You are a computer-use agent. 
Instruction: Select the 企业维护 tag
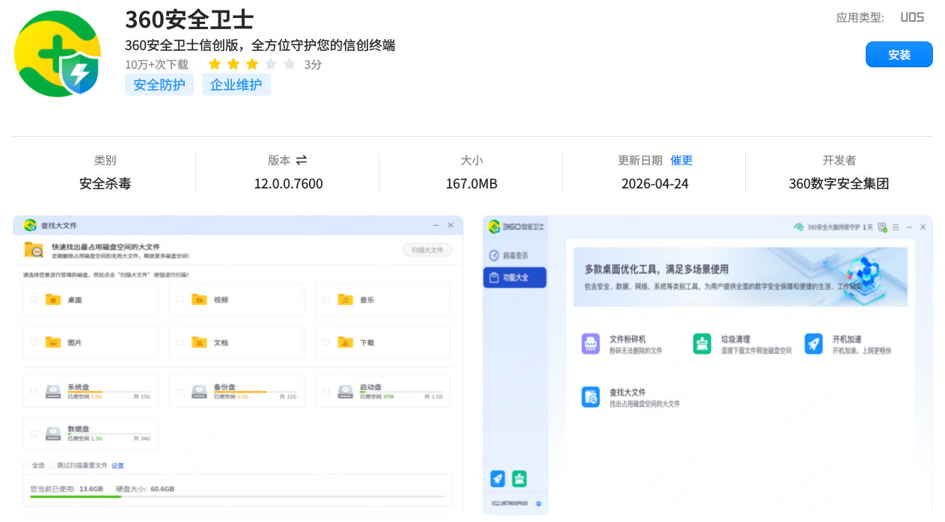tap(236, 85)
